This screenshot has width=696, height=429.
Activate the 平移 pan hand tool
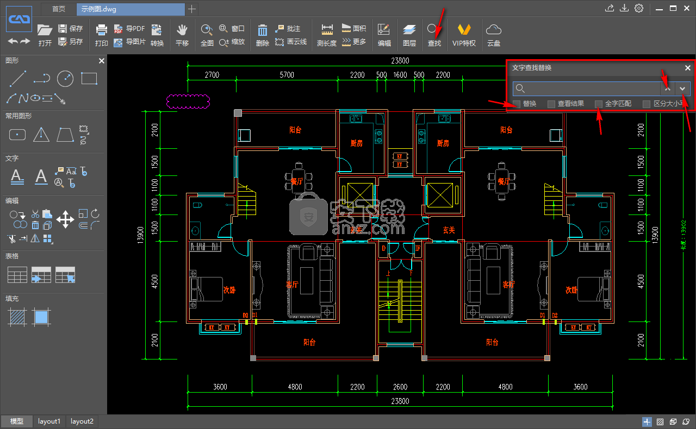pyautogui.click(x=182, y=35)
